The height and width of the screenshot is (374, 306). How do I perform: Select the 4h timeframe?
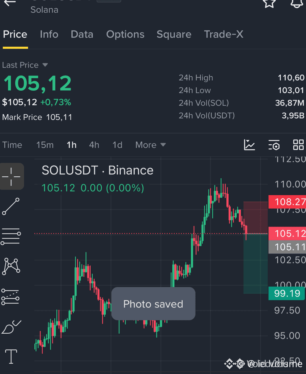pos(94,145)
